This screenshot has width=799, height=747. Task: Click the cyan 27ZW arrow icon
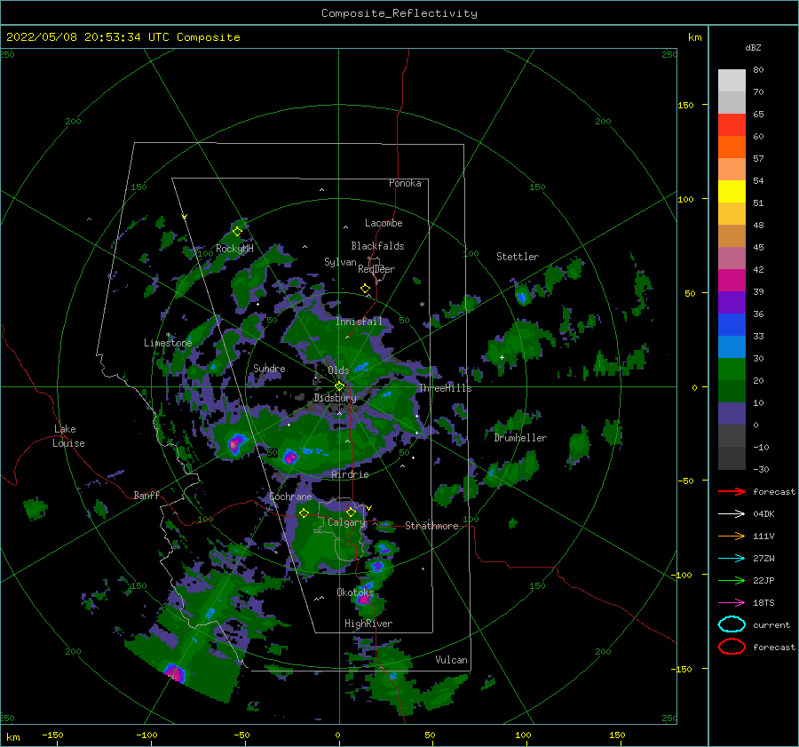732,559
